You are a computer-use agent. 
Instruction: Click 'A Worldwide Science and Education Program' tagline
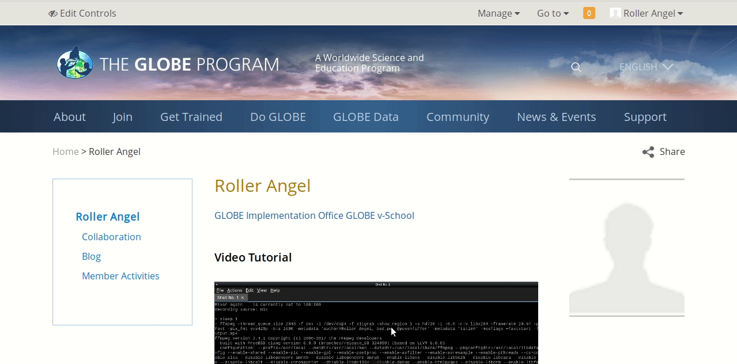(x=369, y=63)
